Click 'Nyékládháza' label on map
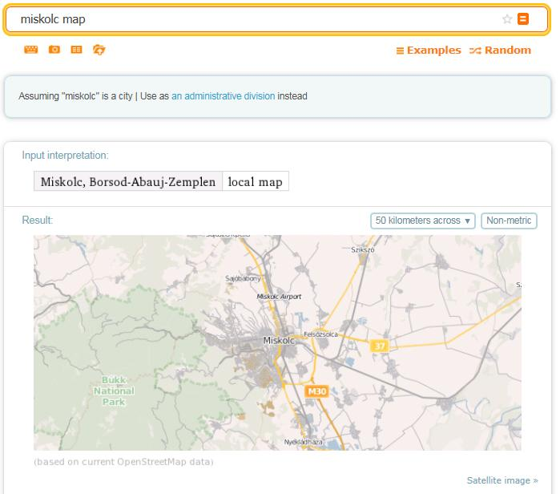This screenshot has width=560, height=494. coord(303,442)
